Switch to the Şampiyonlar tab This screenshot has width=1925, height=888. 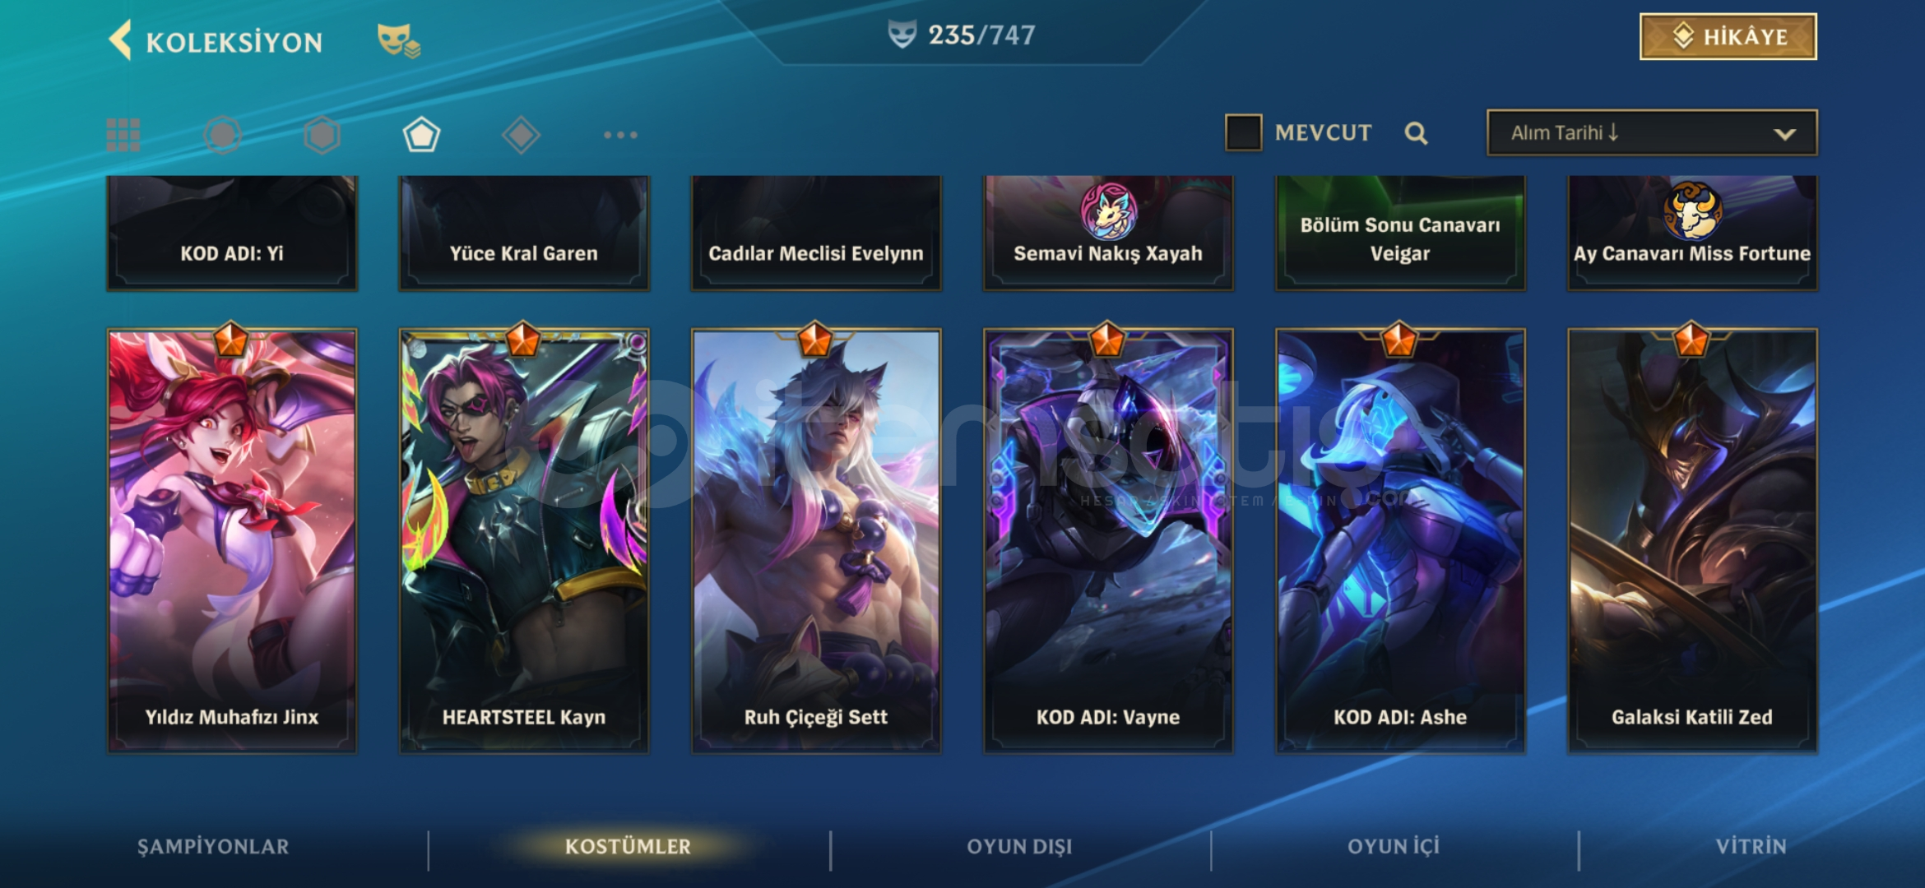click(213, 847)
